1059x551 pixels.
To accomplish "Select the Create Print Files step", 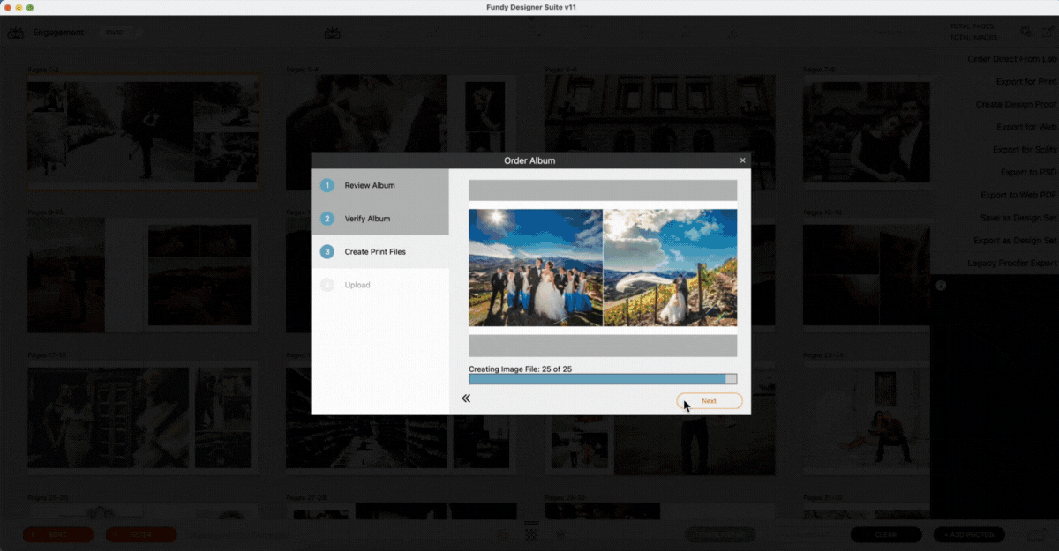I will [x=379, y=252].
